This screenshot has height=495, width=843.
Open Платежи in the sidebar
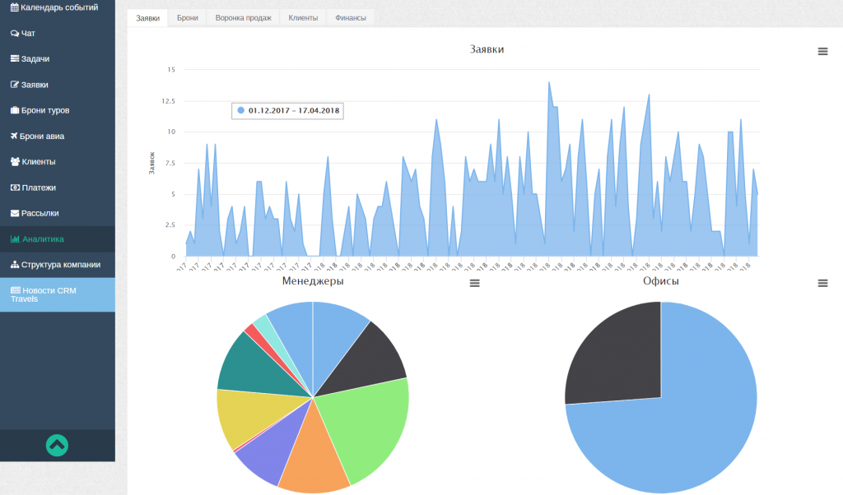58,188
